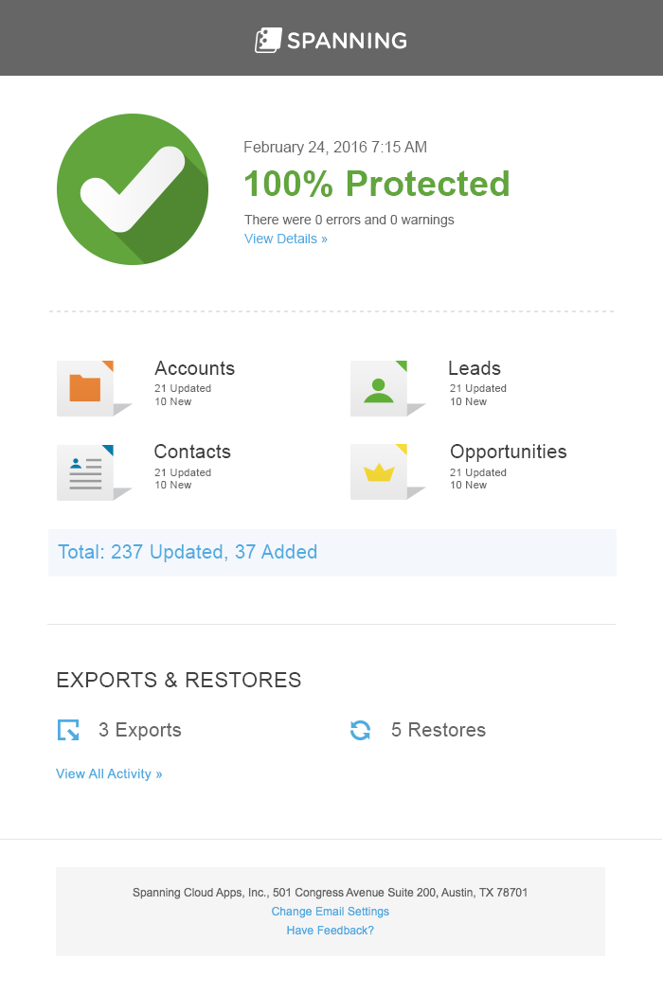663x994 pixels.
Task: Click the 3 Exports label
Action: tap(139, 730)
